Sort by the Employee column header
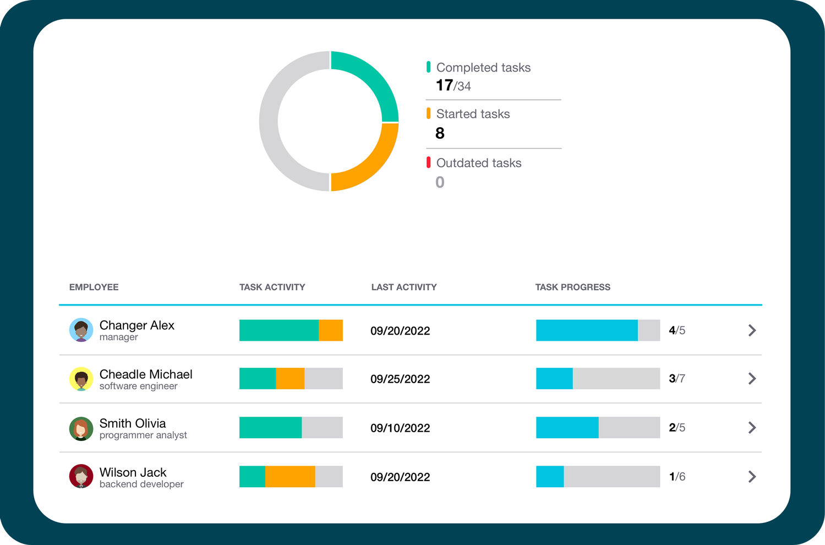 (x=94, y=287)
